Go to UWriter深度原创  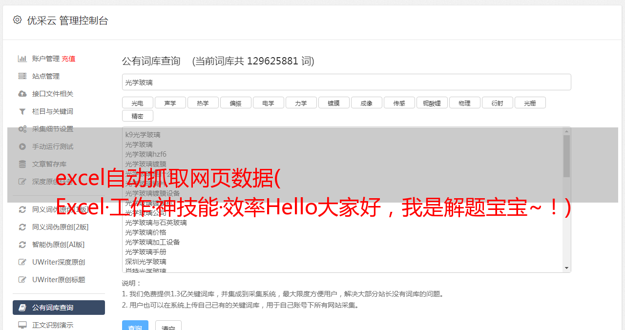[x=59, y=262]
